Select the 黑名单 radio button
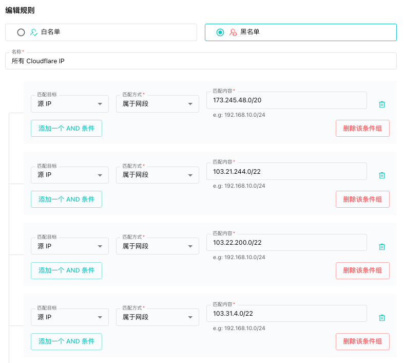 click(x=220, y=32)
